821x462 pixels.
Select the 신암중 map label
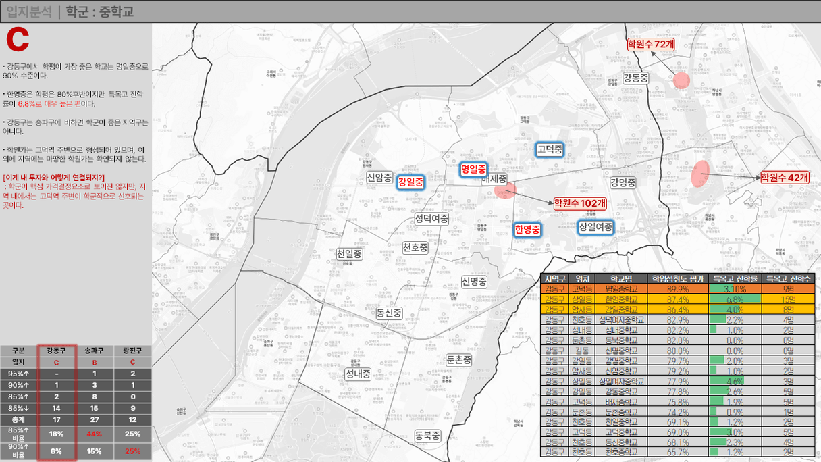click(x=379, y=177)
